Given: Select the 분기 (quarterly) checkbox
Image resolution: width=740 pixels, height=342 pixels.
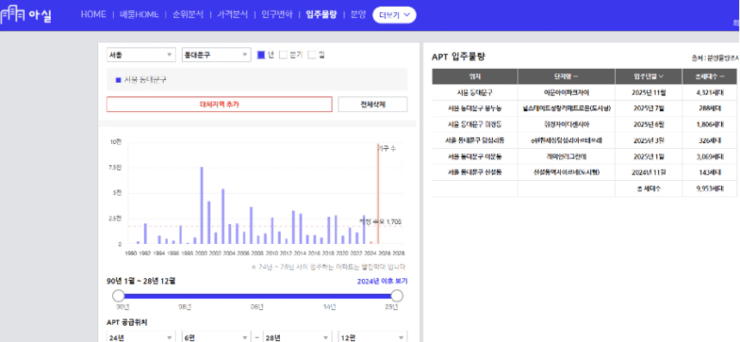Looking at the screenshot, I should pos(283,55).
